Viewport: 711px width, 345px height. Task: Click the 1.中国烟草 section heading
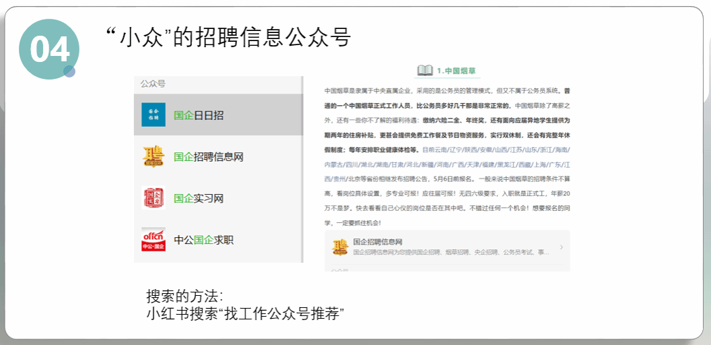pyautogui.click(x=456, y=71)
